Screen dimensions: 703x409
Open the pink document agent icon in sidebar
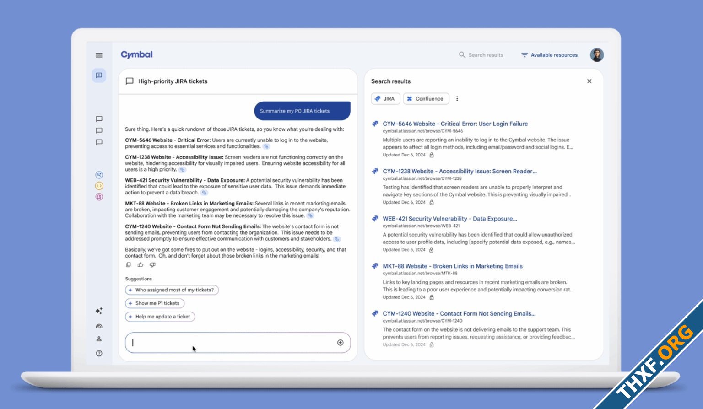coord(99,197)
